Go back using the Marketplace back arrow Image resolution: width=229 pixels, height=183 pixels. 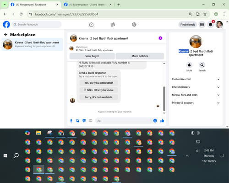point(5,35)
